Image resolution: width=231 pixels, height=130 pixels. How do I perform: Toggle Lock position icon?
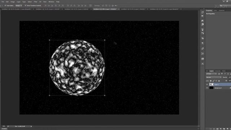216,81
